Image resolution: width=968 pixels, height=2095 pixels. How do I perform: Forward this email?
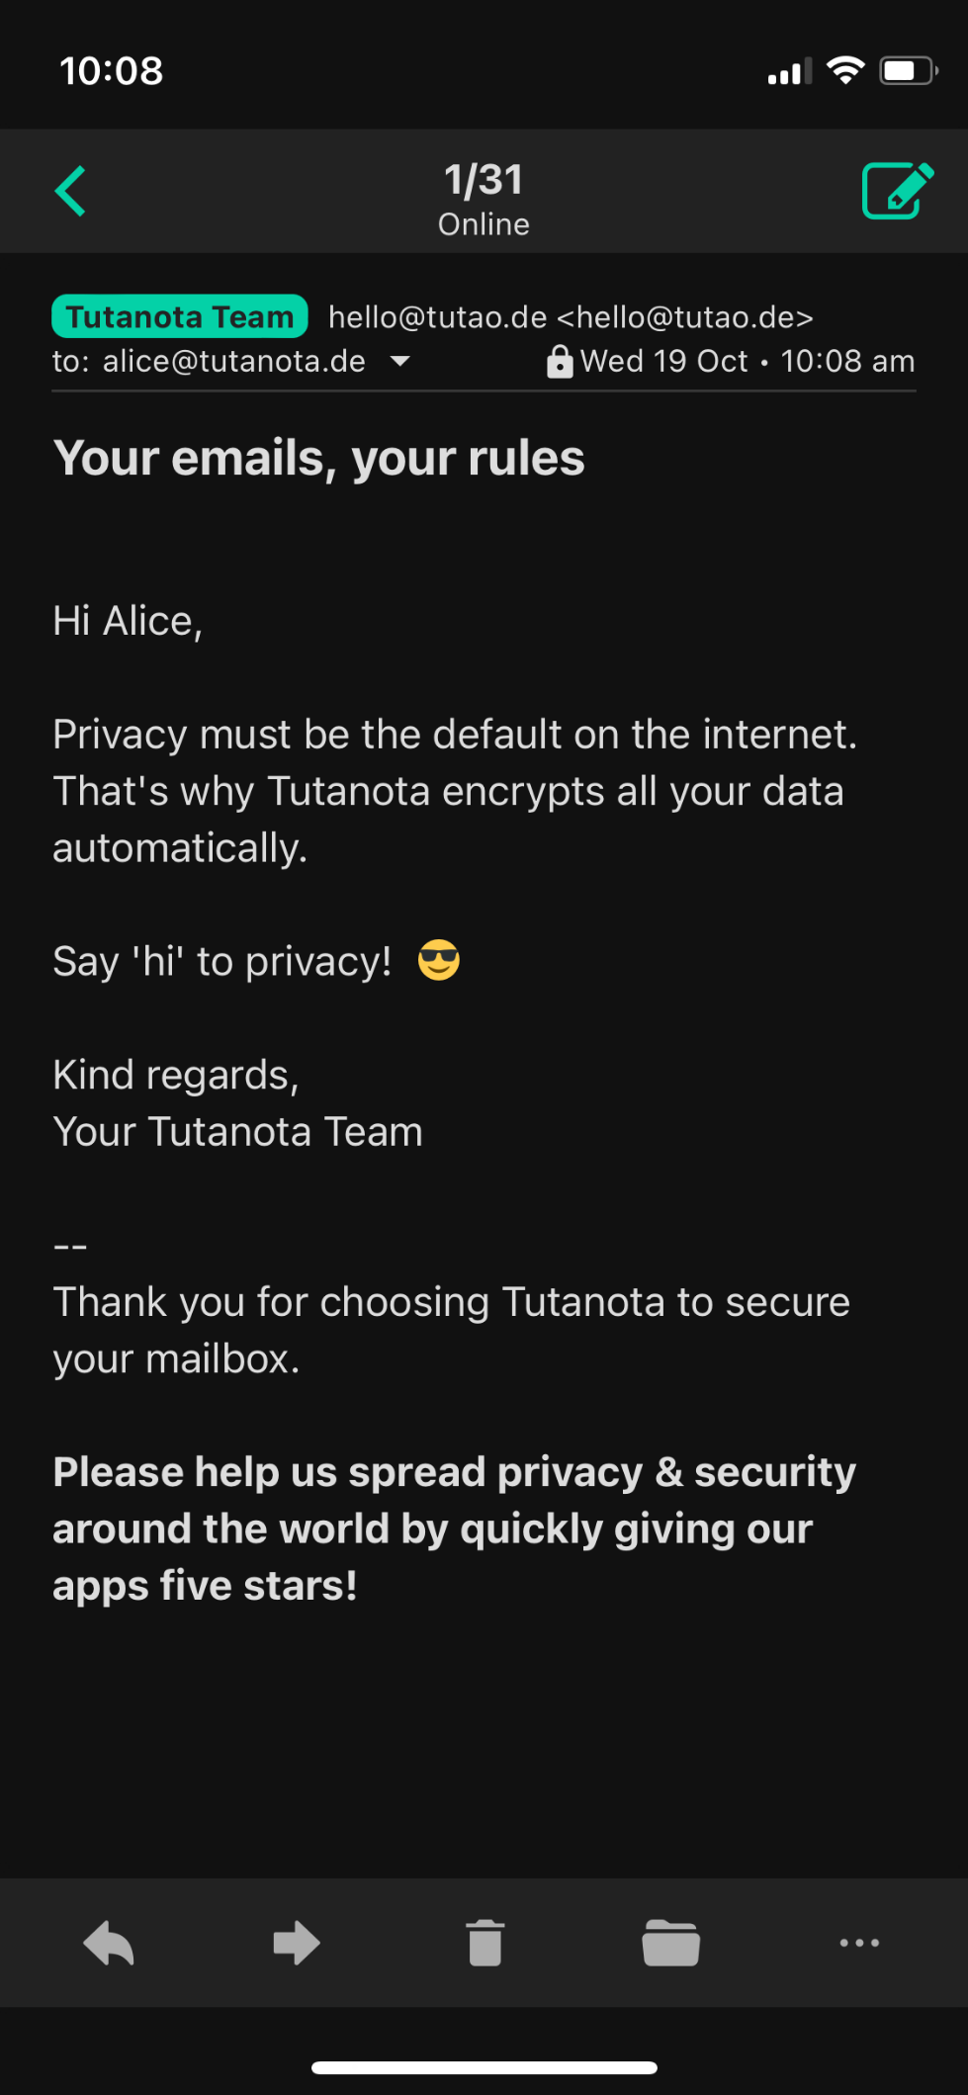click(x=297, y=1943)
